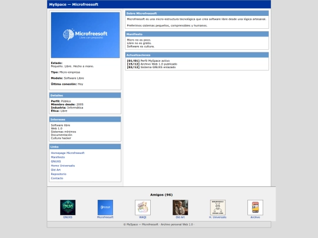
Task: Select the [02/12] Sistema GNUXS enlazado update
Action: [x=151, y=67]
